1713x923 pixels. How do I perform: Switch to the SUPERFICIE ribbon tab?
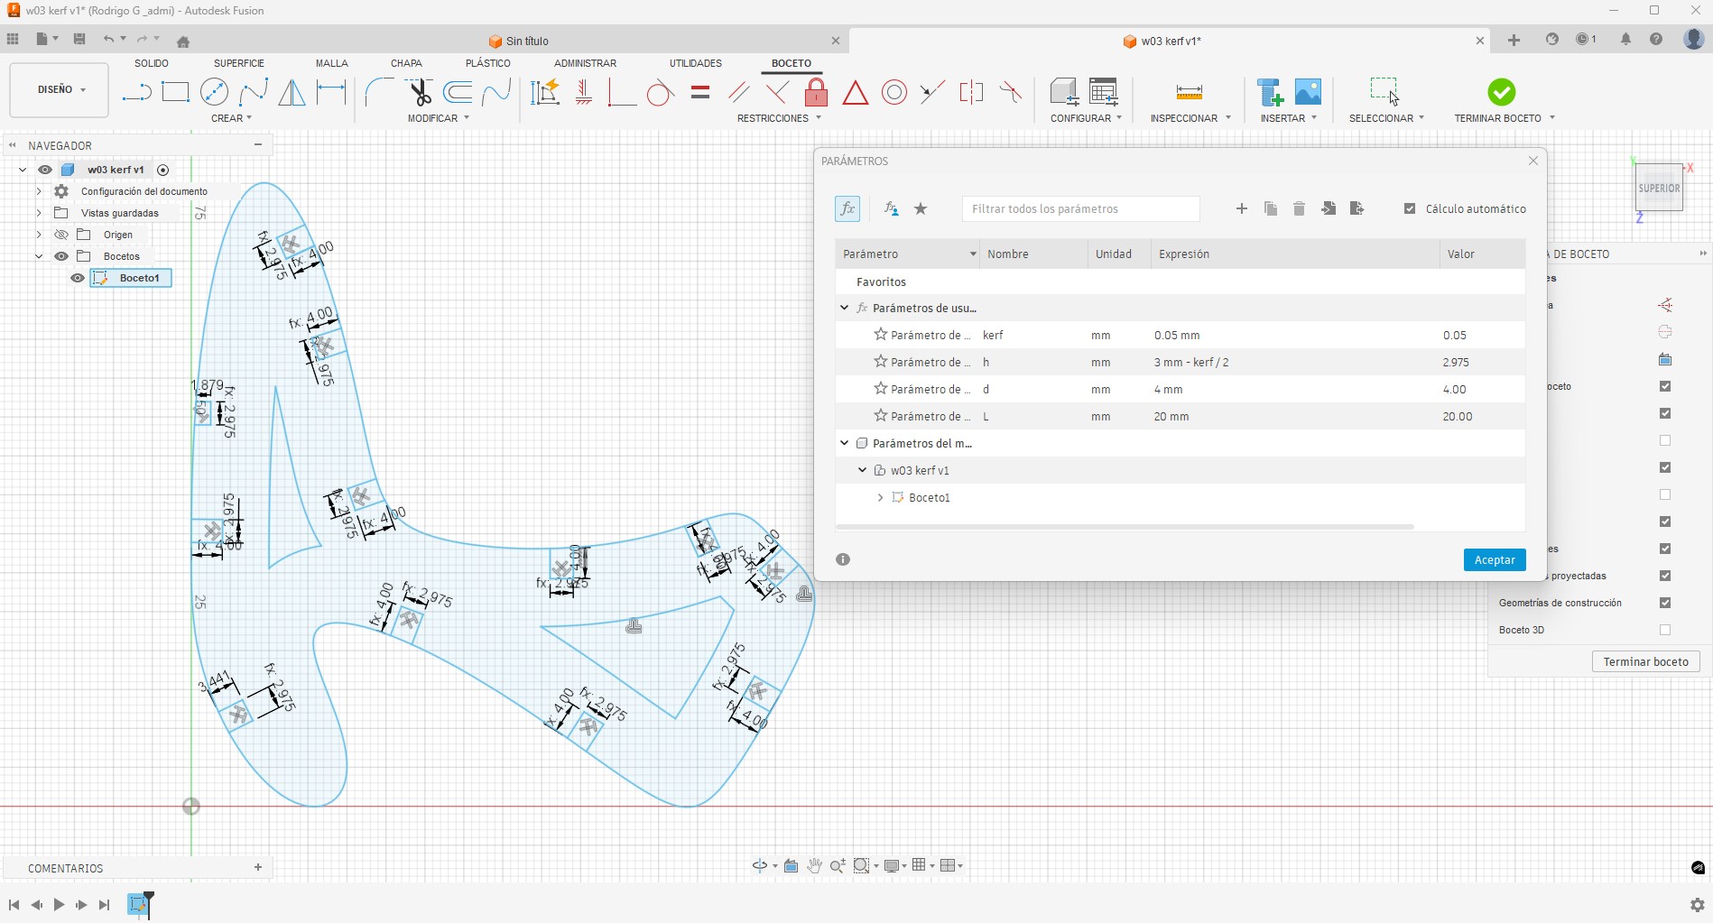[238, 63]
